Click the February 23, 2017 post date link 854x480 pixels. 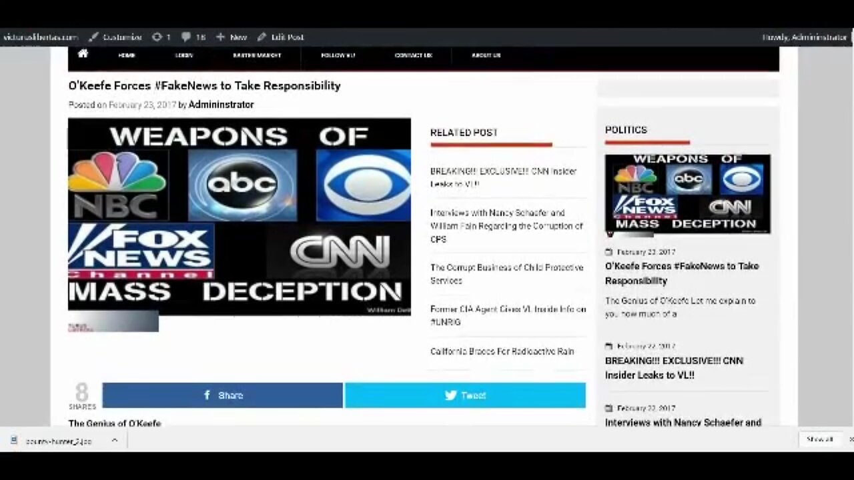pos(142,105)
